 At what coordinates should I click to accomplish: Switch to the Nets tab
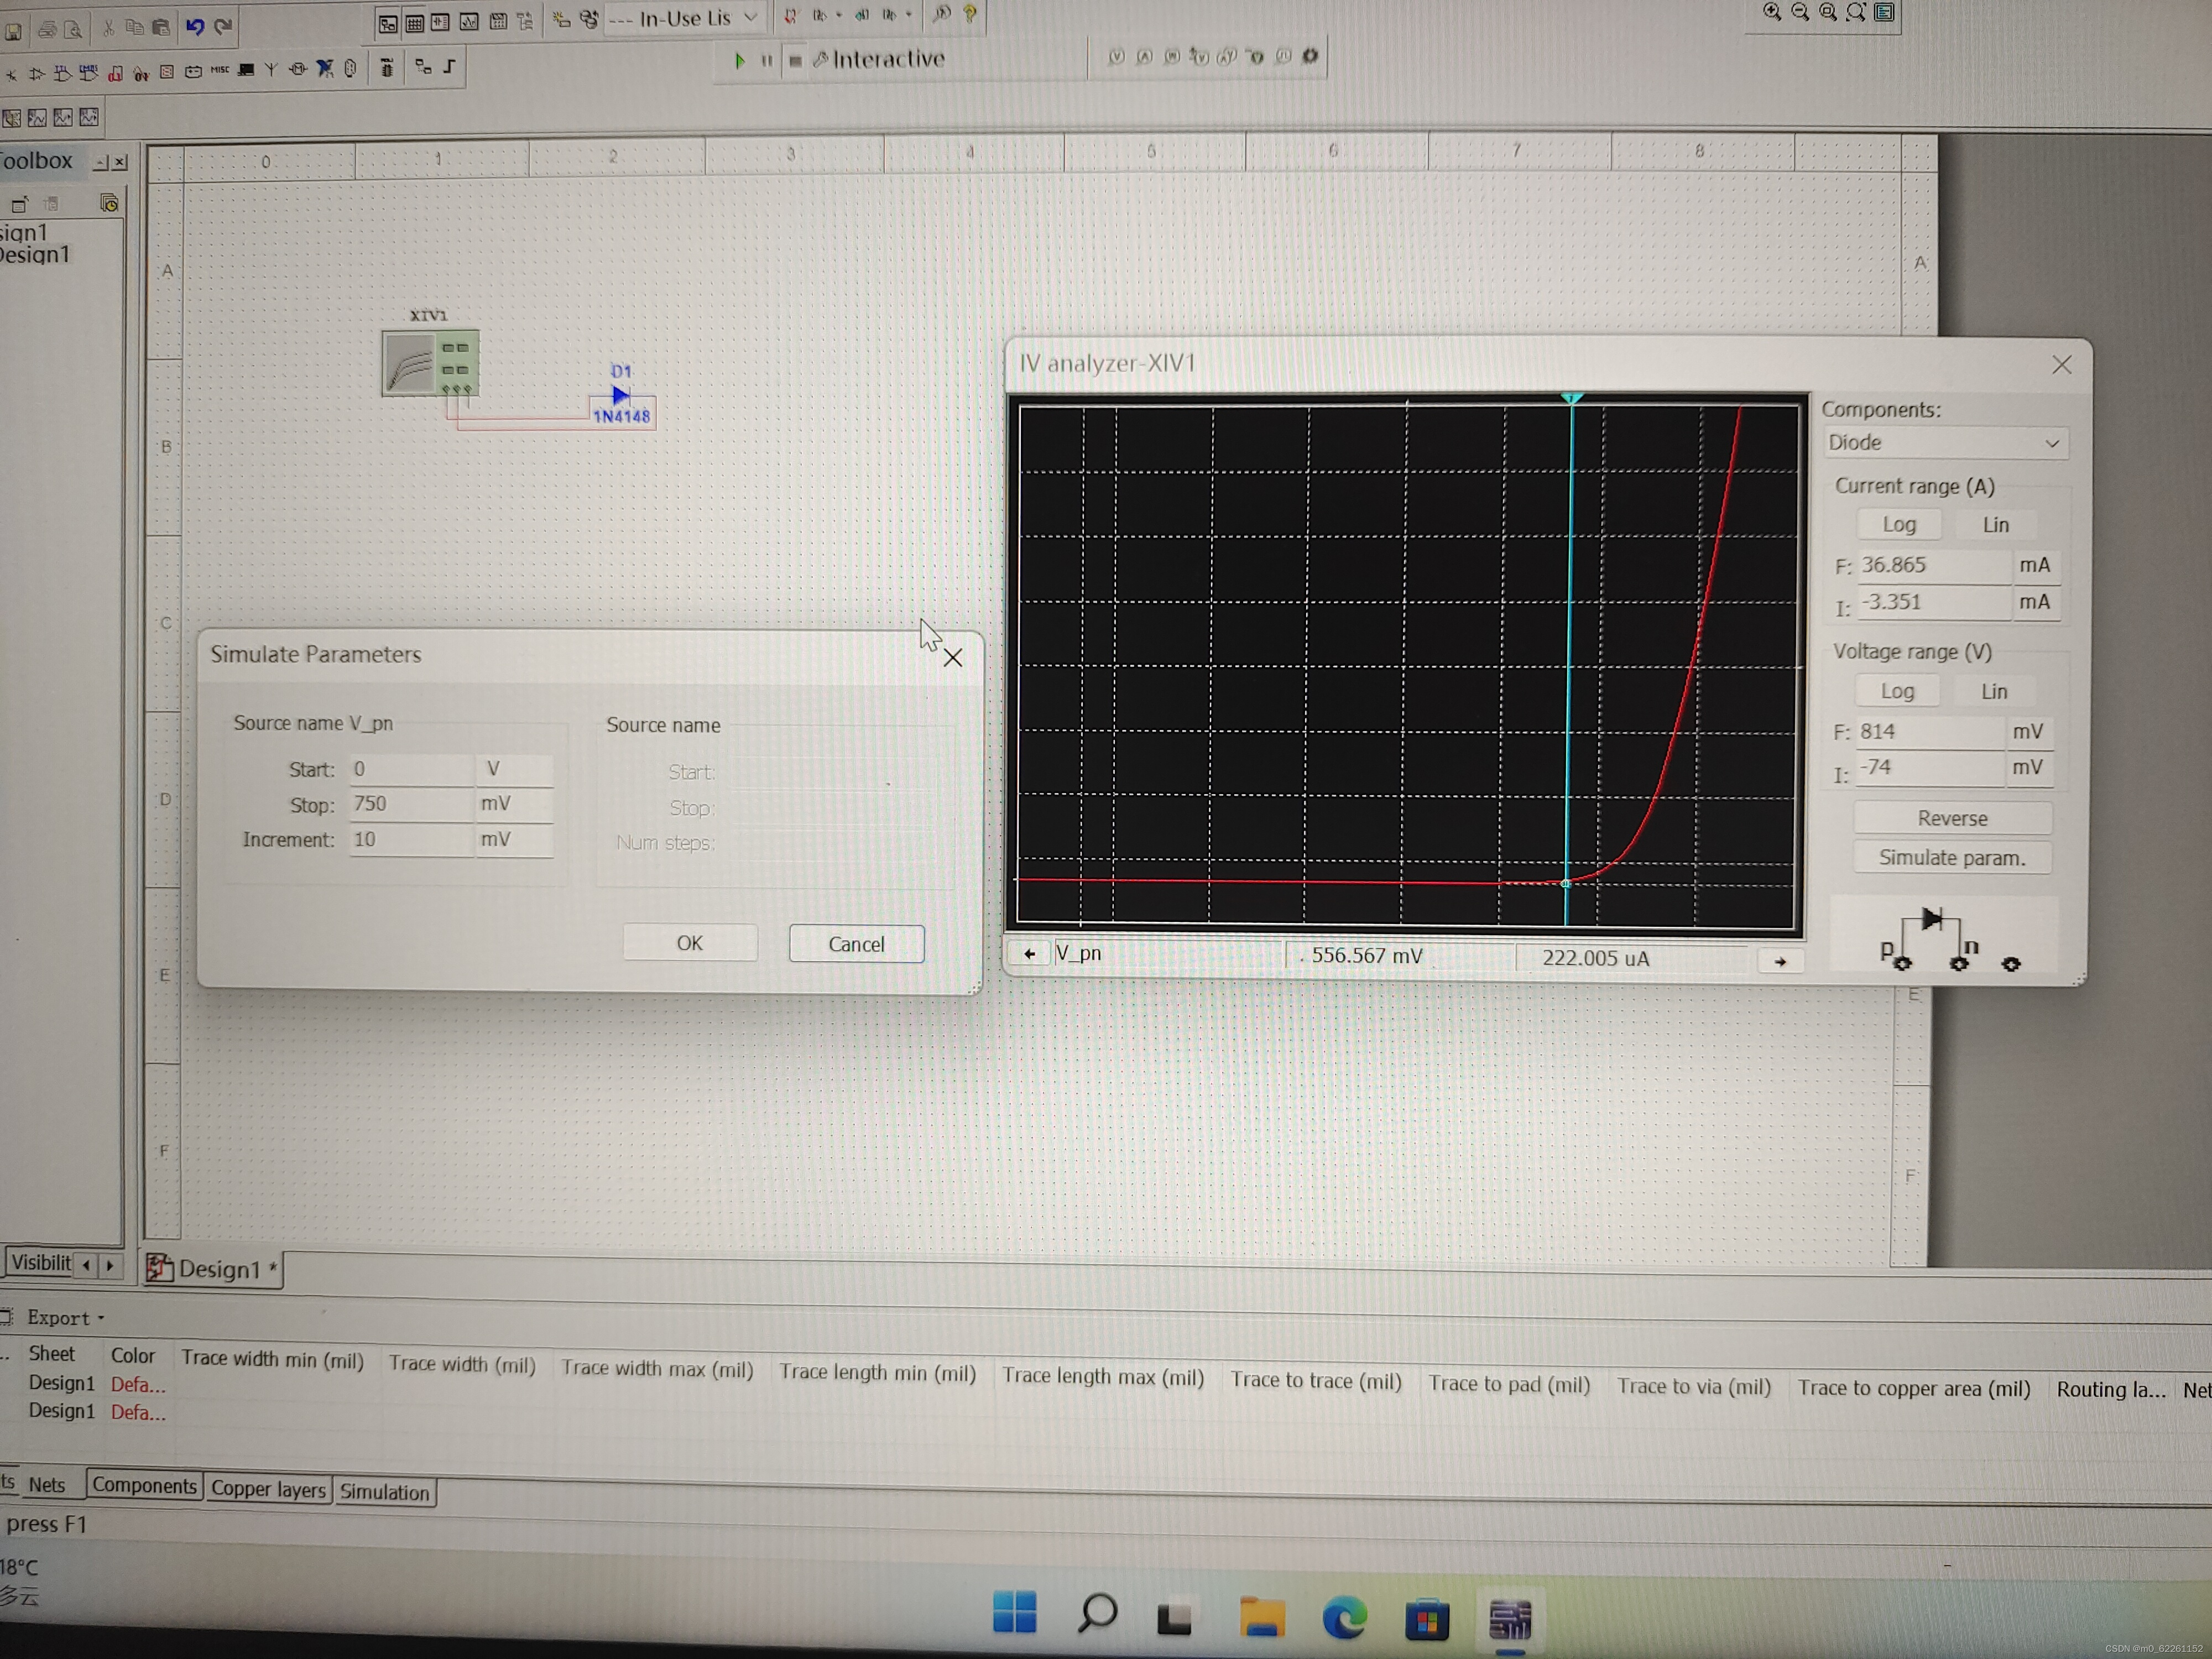point(47,1485)
